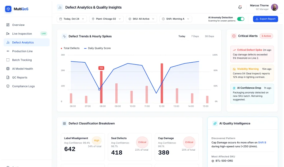Click the High badge on Label Misalignment
Screen dimensions: 284x167
[96, 140]
